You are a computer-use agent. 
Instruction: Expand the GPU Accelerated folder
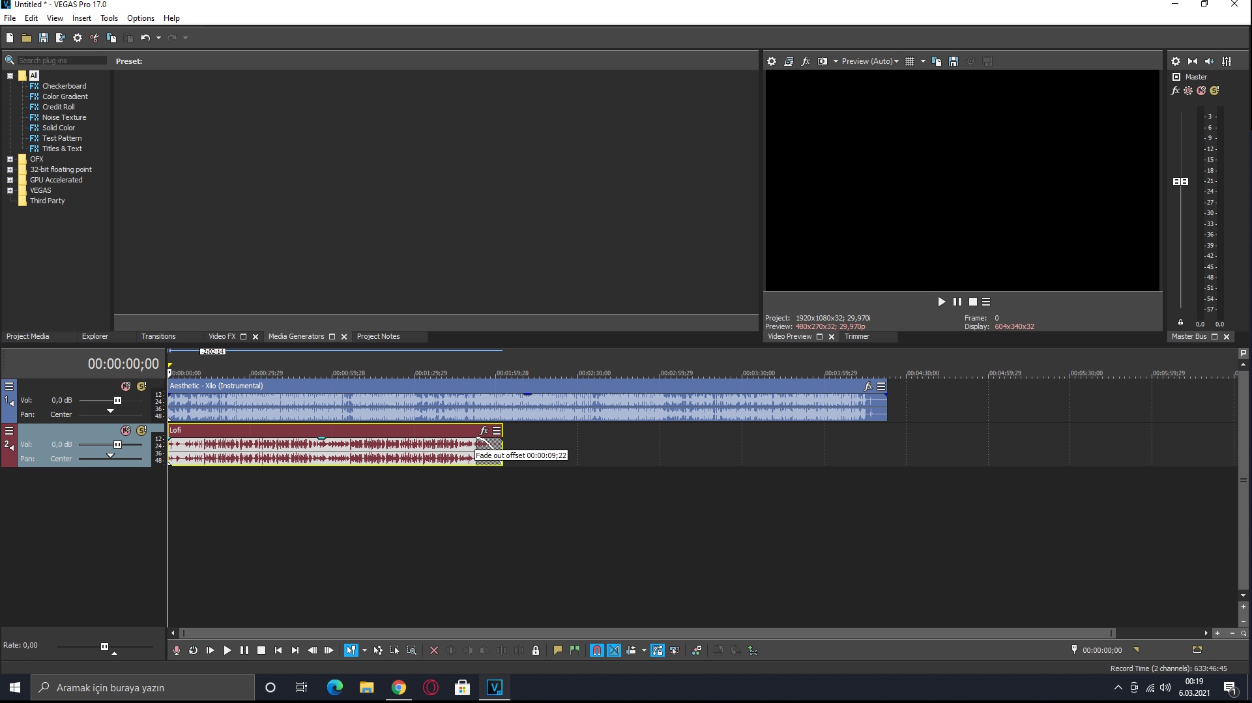[x=10, y=180]
